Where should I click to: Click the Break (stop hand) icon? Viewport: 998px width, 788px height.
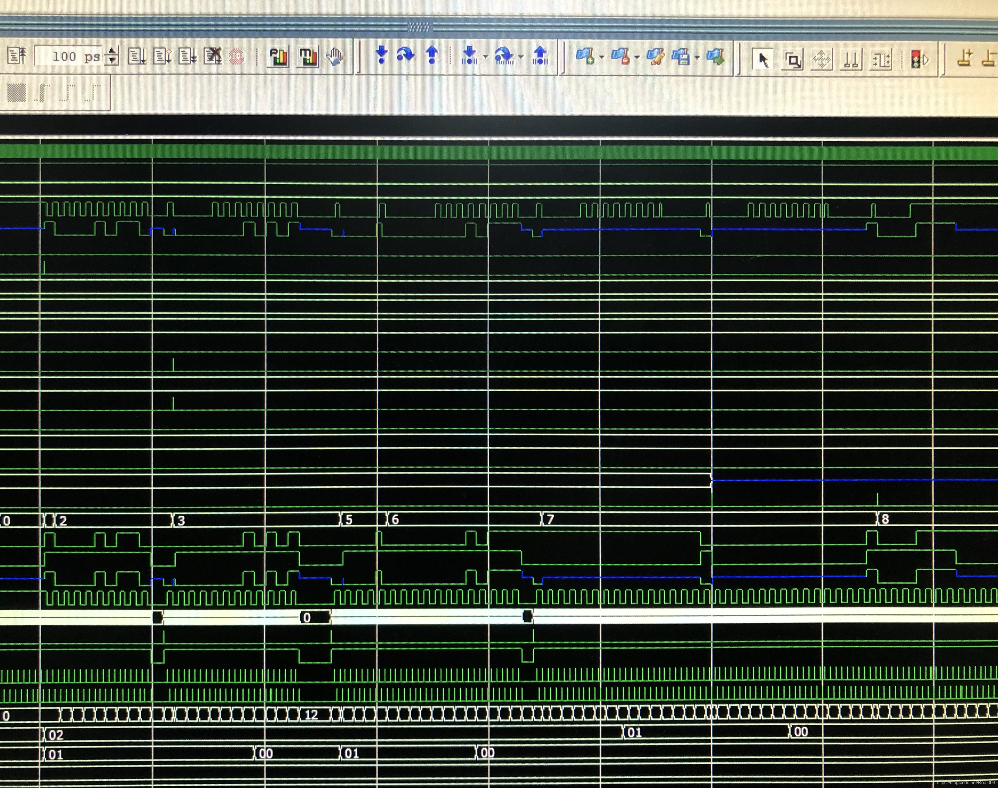[x=335, y=57]
